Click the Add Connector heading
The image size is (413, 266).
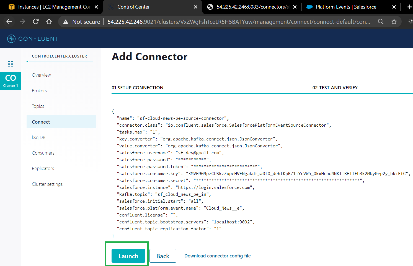point(149,57)
